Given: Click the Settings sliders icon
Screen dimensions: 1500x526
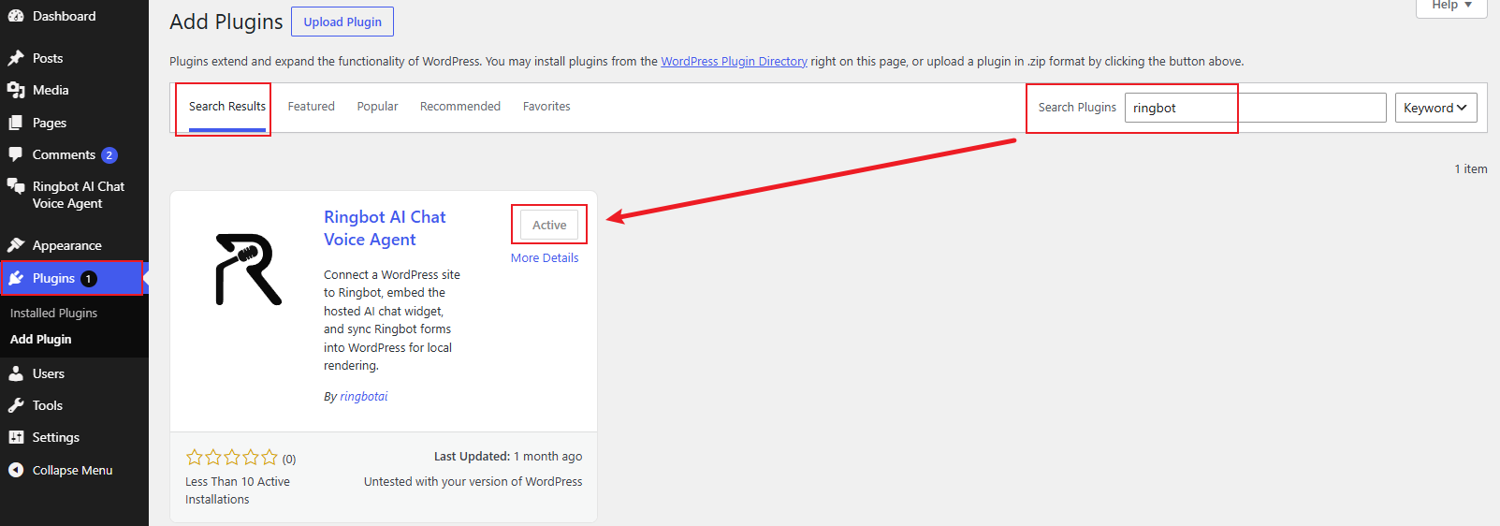Looking at the screenshot, I should (16, 437).
